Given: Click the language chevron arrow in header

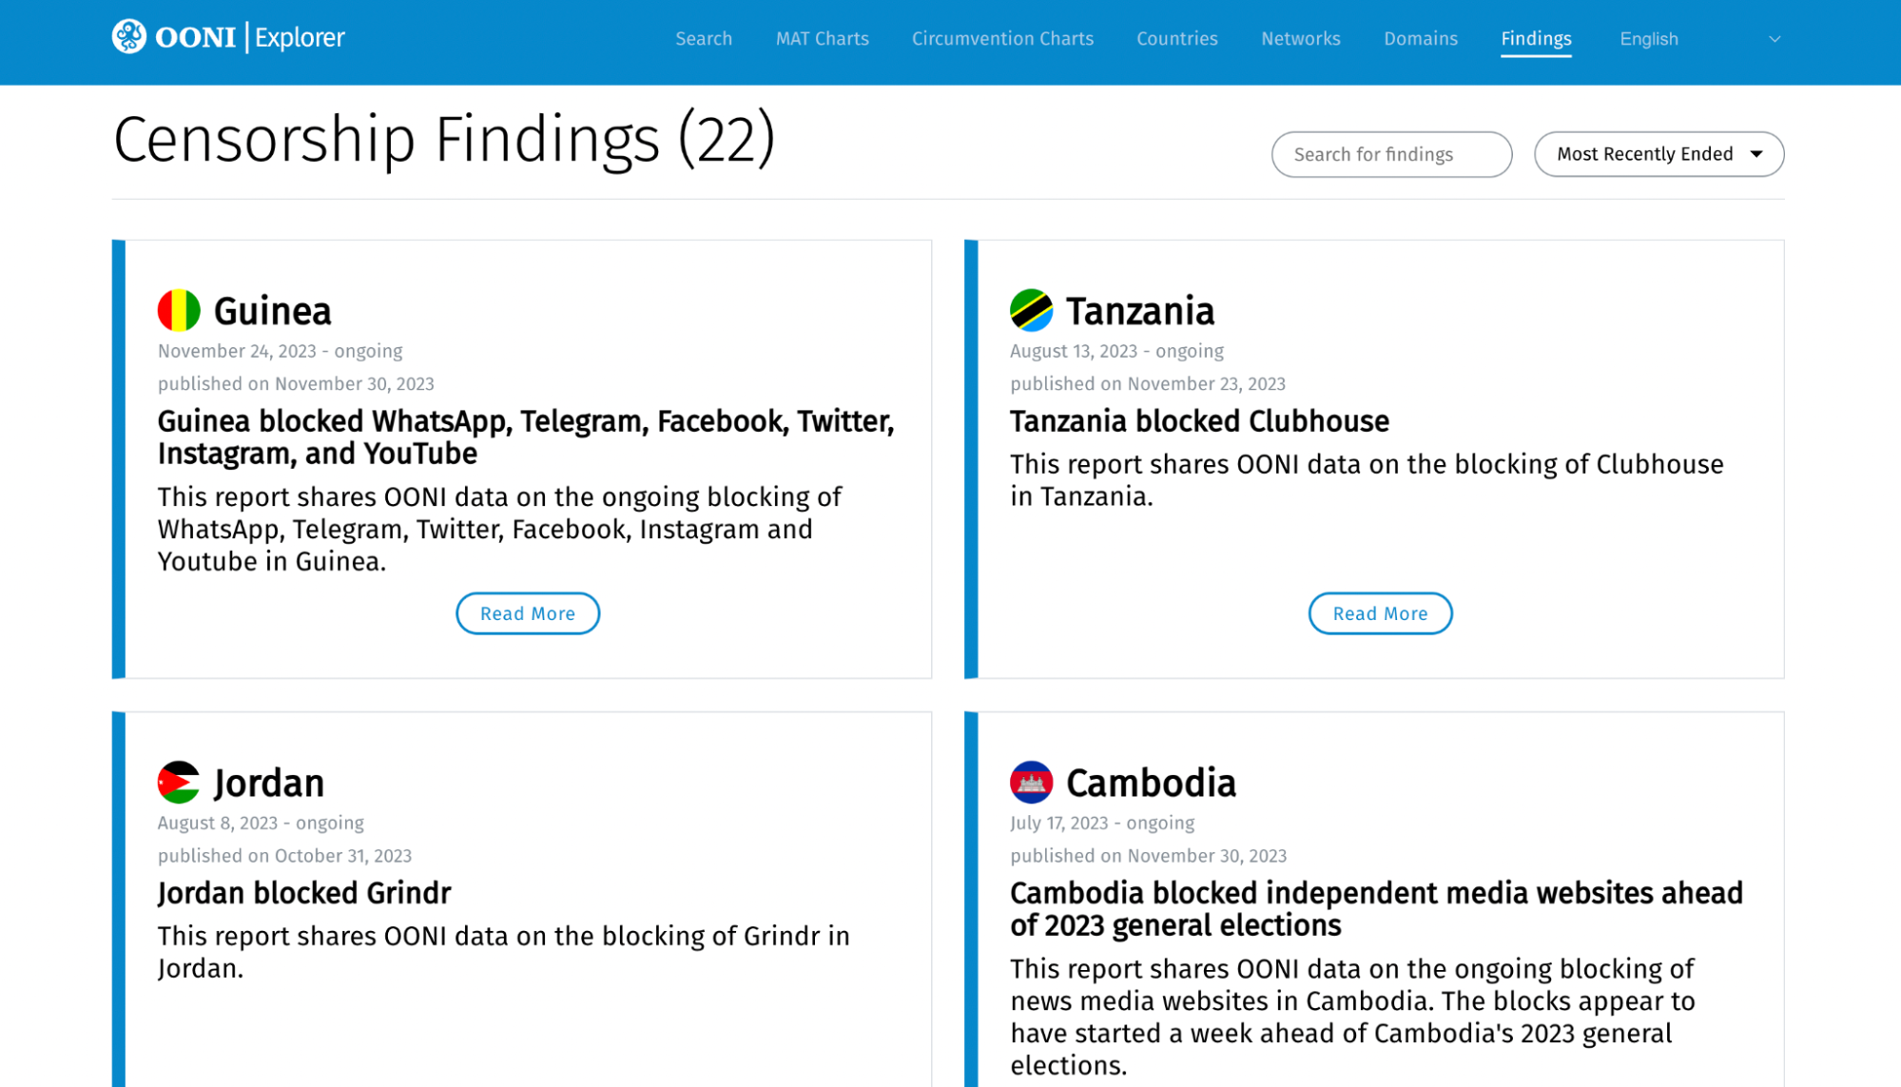Looking at the screenshot, I should (x=1774, y=39).
